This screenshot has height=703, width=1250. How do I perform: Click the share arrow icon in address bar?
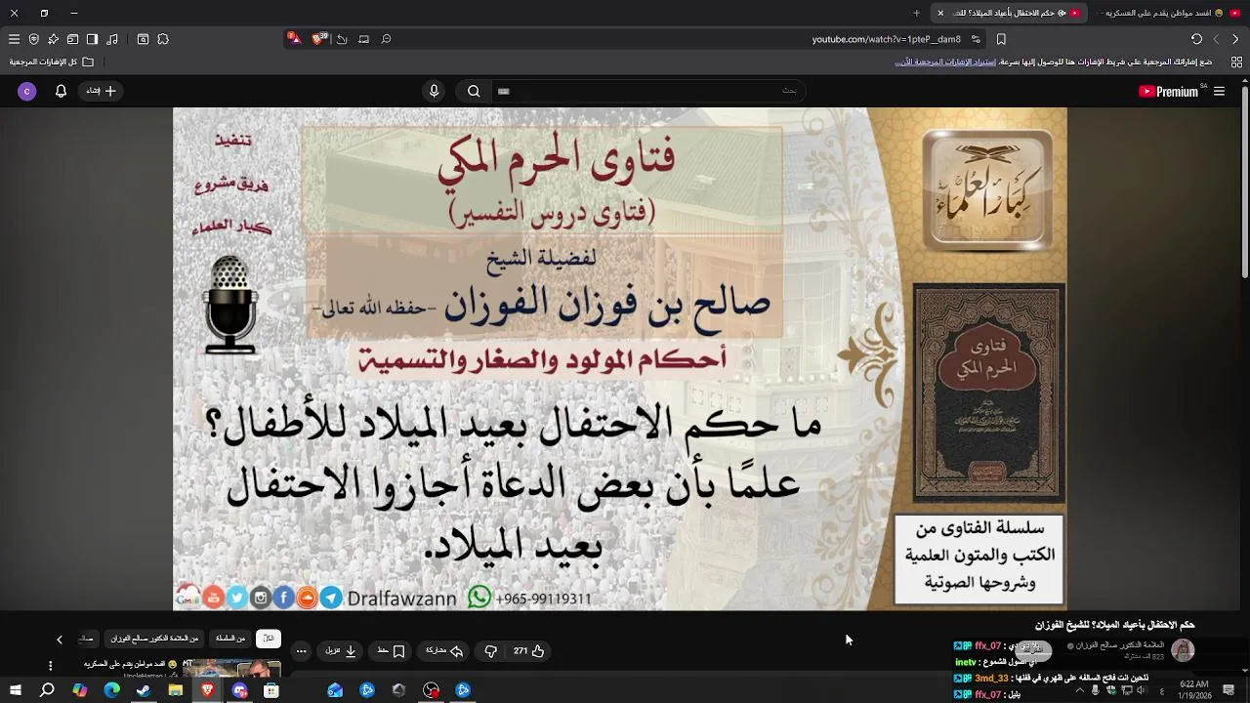tap(342, 39)
